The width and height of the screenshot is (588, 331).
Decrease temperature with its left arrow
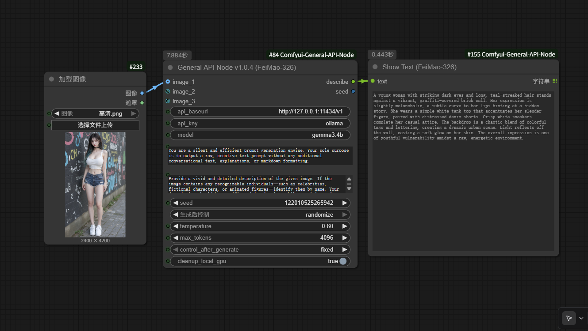(176, 226)
